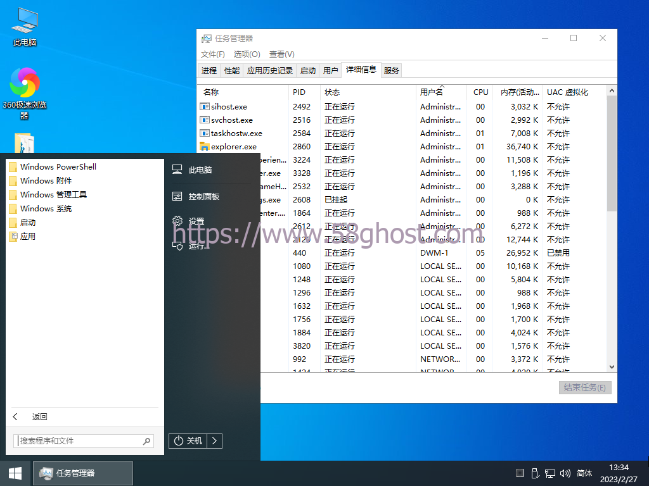Click 返回 to go back in Start menu
Viewport: 649px width, 486px height.
pos(39,416)
